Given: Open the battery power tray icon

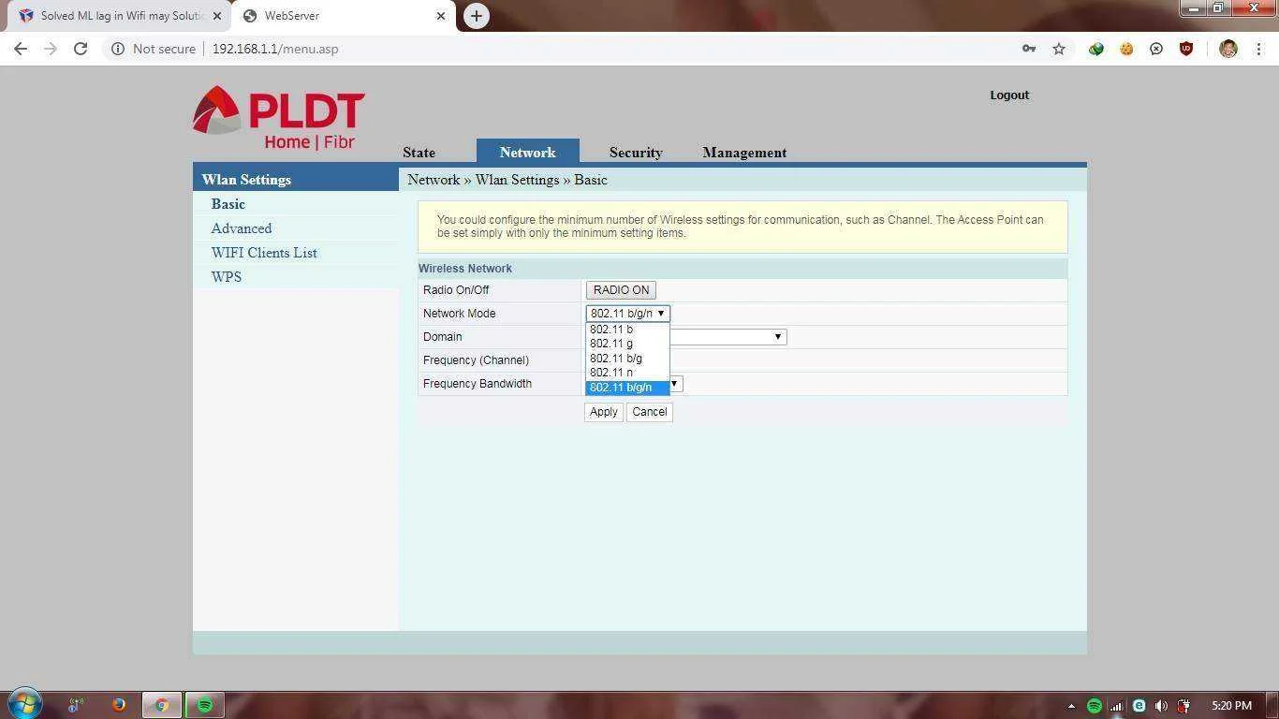Looking at the screenshot, I should pos(1183,706).
